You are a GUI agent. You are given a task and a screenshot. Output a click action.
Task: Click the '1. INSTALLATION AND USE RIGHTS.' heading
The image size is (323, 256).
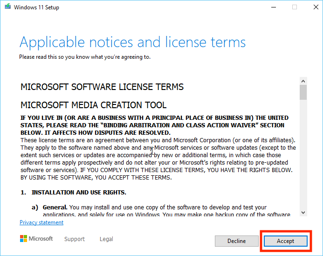click(x=73, y=192)
